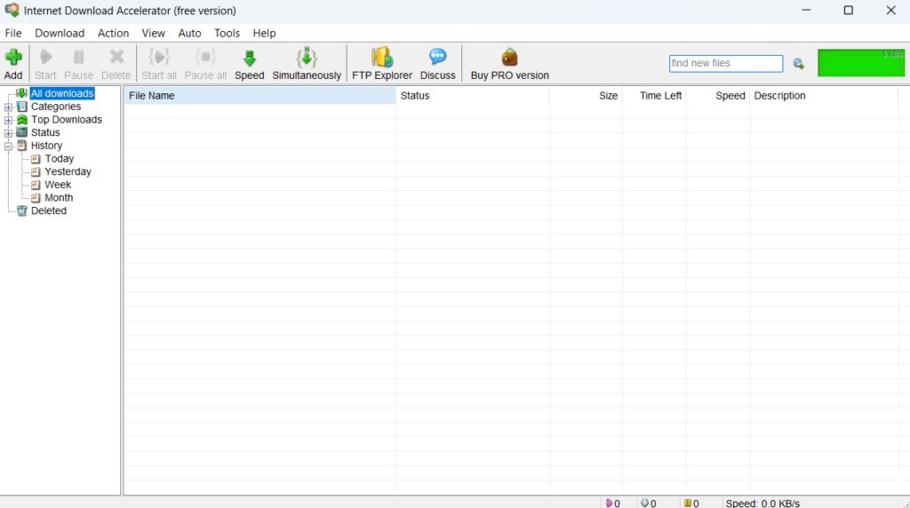910x508 pixels.
Task: Open FTP Explorer from toolbar
Action: click(381, 59)
